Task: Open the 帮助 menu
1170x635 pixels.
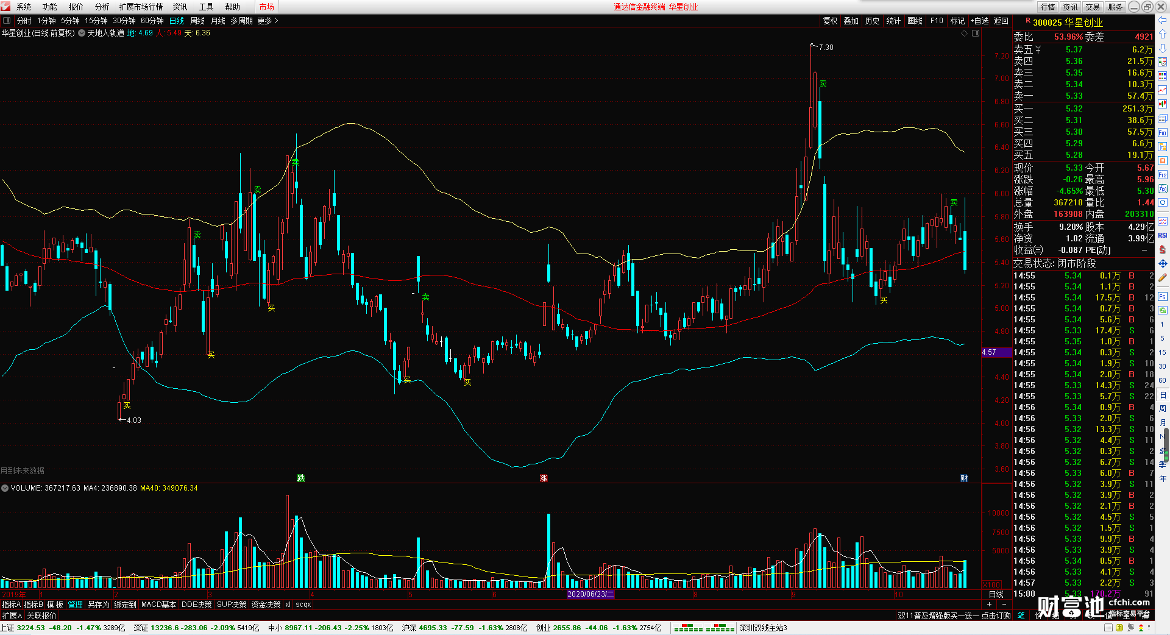Action: pyautogui.click(x=232, y=7)
